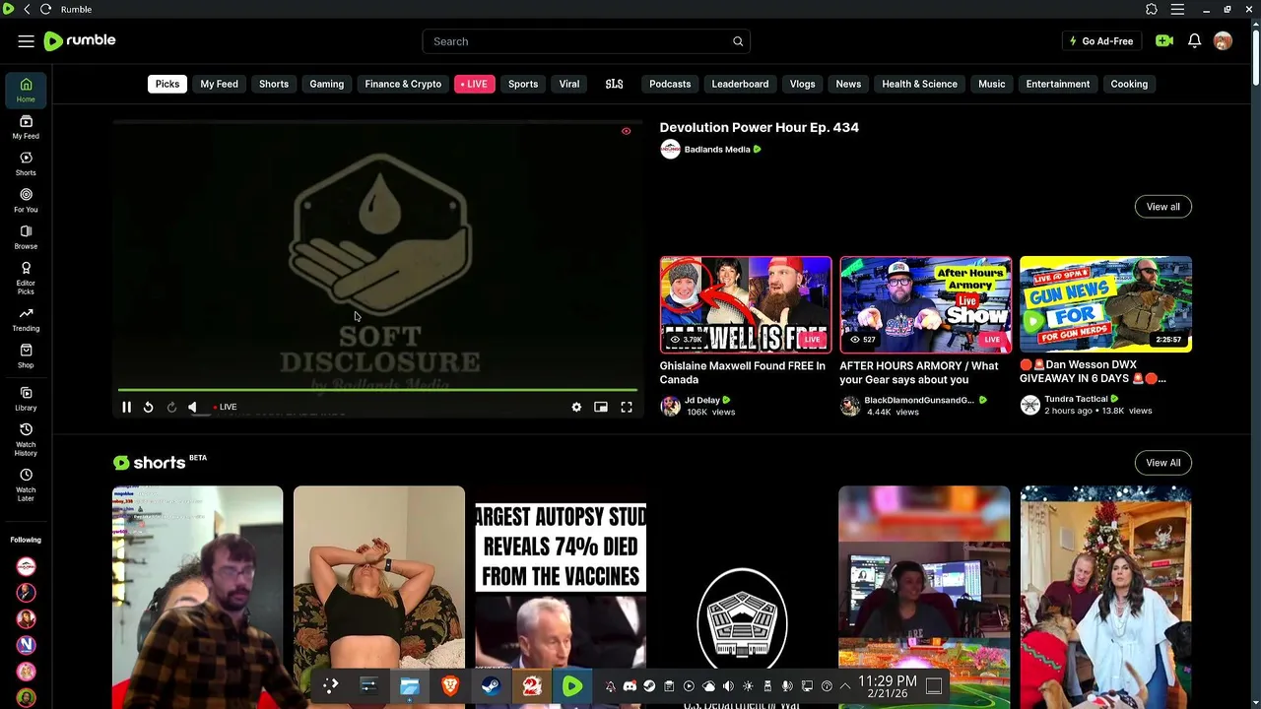Open the Jd Delay channel link
The width and height of the screenshot is (1261, 709).
coord(702,400)
